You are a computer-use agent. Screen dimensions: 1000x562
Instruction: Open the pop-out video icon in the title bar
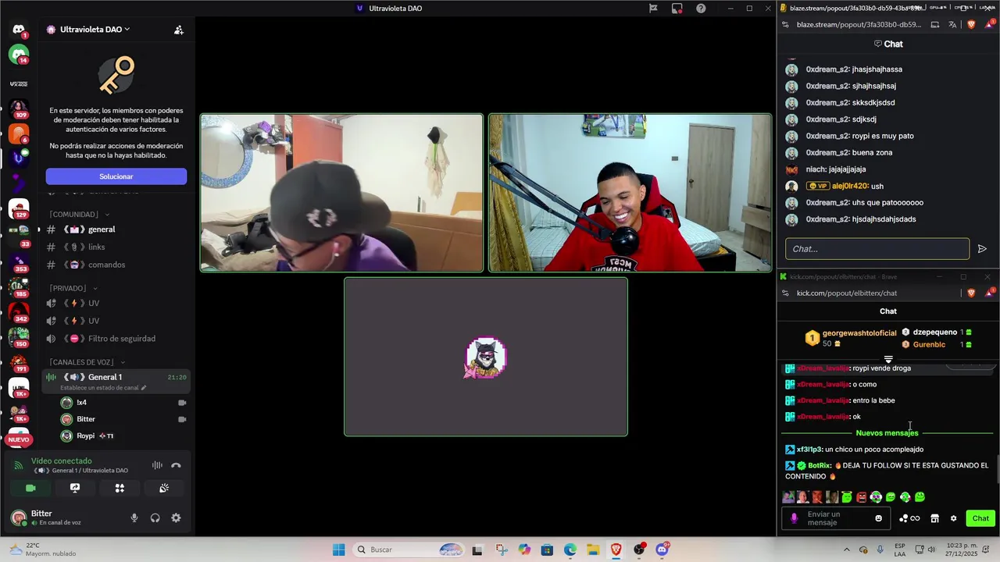click(677, 9)
